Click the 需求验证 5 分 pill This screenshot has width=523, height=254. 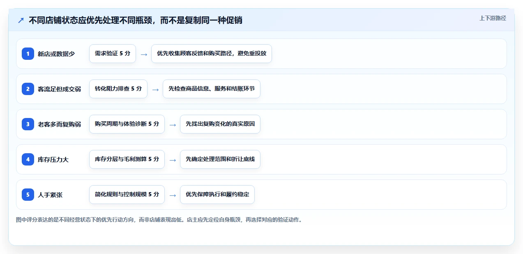[113, 54]
